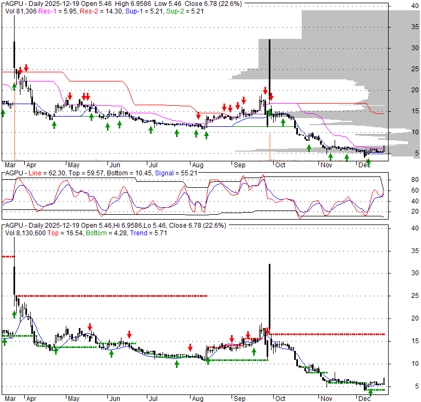Click the leftmost green up arrow in top chart
The width and height of the screenshot is (421, 402).
pyautogui.click(x=3, y=112)
